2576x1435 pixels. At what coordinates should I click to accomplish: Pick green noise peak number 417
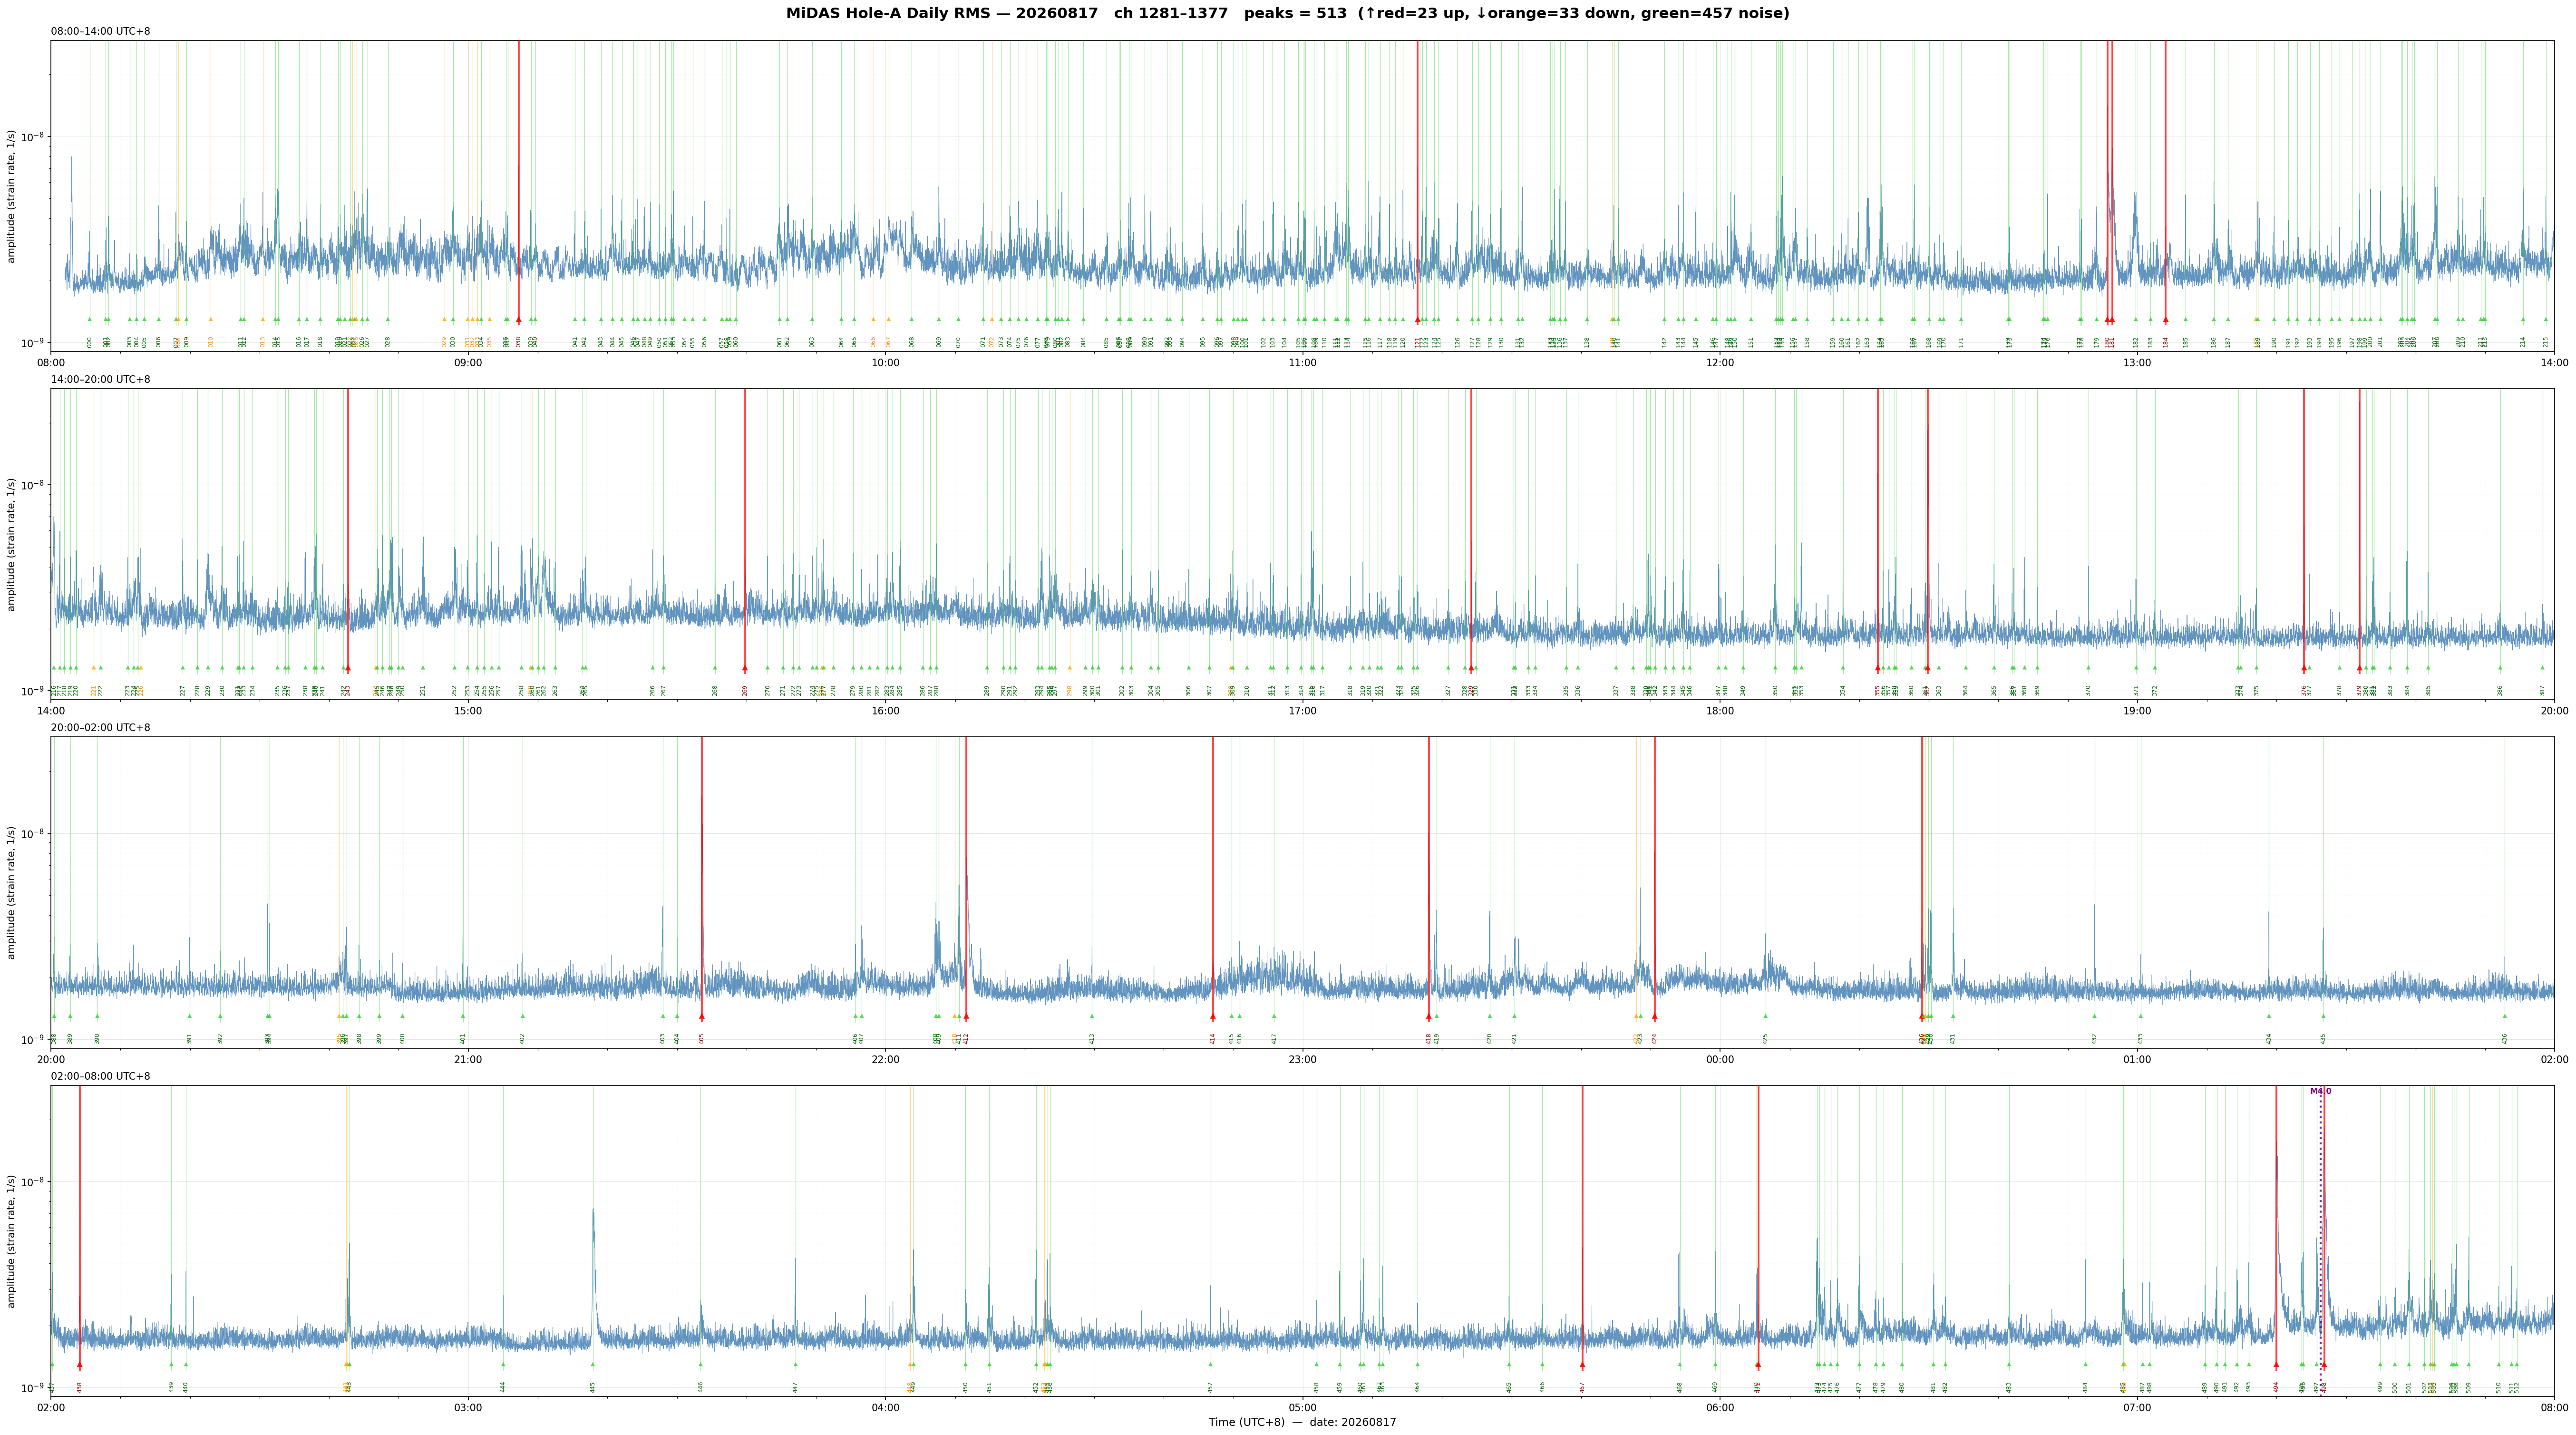(x=1274, y=1039)
